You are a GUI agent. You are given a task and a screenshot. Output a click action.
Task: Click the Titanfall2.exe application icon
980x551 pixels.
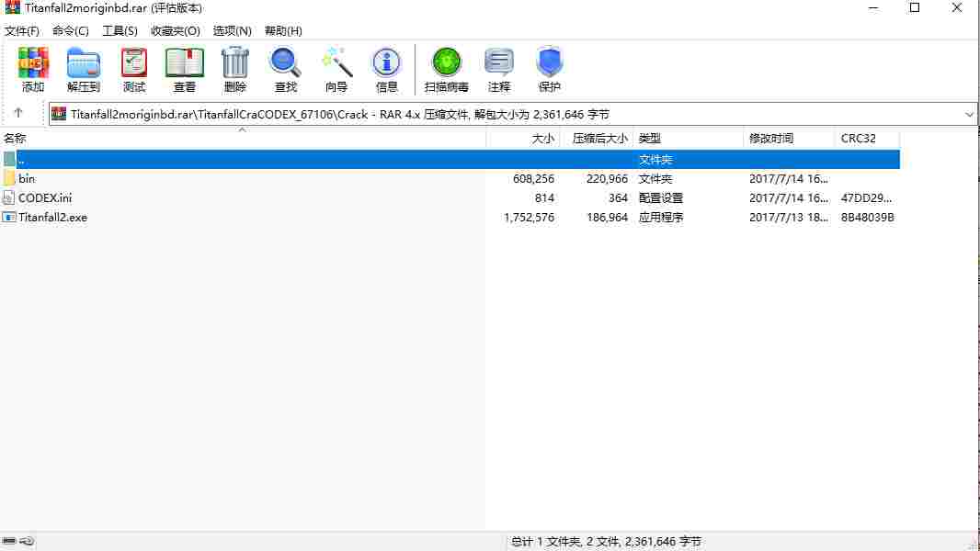pyautogui.click(x=9, y=217)
